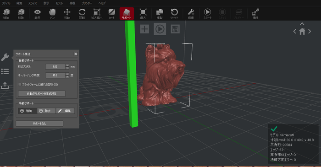The image size is (321, 167).
Task: Click the プレビュー (preview) layers icon
Action: click(239, 14)
